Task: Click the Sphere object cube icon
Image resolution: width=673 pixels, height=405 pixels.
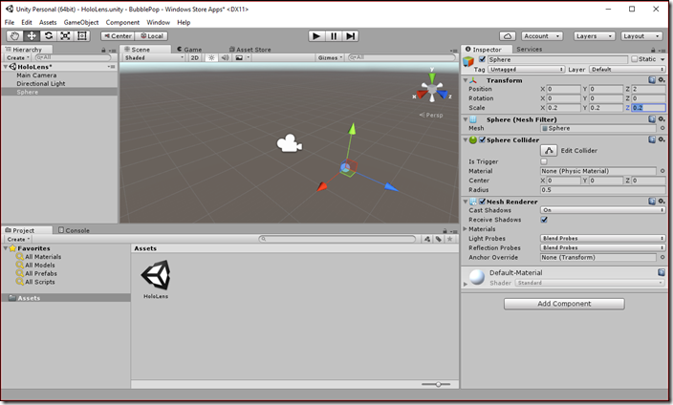Action: (468, 62)
